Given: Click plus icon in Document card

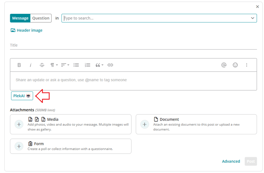Looking at the screenshot, I should pos(145,124).
